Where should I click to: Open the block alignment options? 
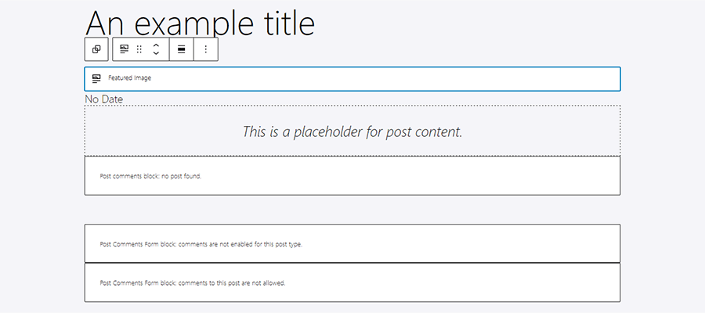click(x=182, y=49)
